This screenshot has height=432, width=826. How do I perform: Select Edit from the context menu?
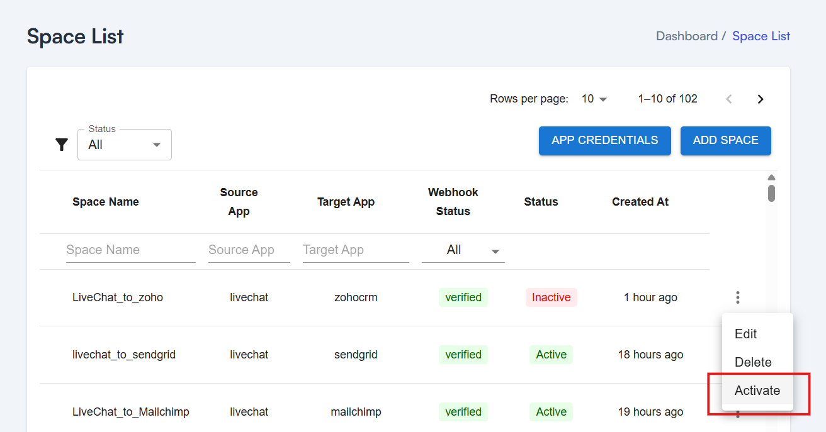pos(757,334)
